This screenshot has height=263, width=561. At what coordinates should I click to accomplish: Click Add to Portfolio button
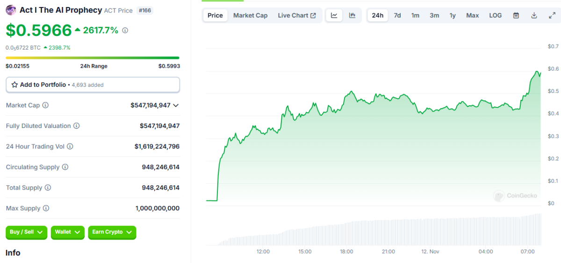coord(93,85)
